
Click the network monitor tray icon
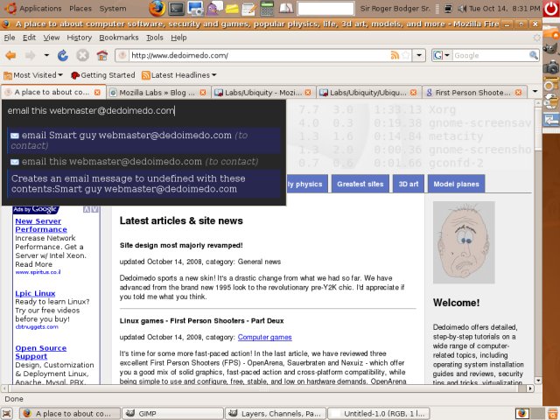pyautogui.click(x=448, y=8)
